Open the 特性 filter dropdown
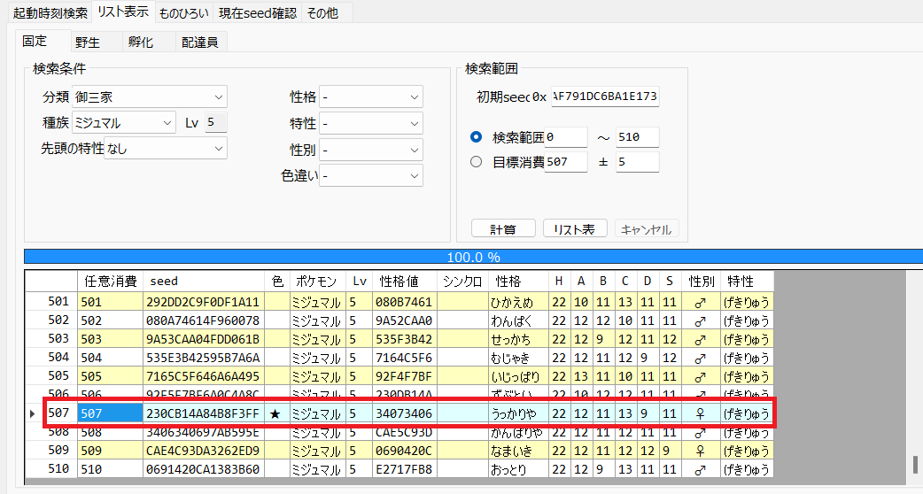The width and height of the screenshot is (923, 494). coord(371,124)
